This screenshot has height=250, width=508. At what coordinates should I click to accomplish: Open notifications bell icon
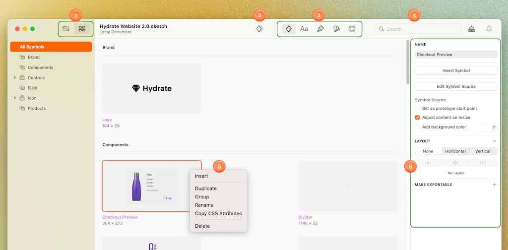click(x=489, y=29)
